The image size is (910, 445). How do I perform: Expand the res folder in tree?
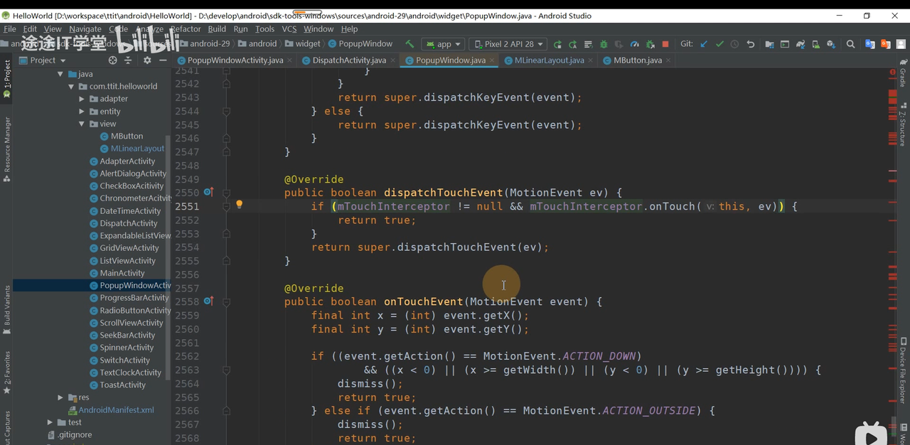(x=60, y=397)
